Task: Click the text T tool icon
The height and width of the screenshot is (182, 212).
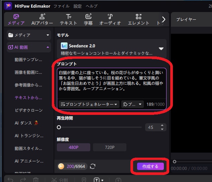Action: coord(96,180)
